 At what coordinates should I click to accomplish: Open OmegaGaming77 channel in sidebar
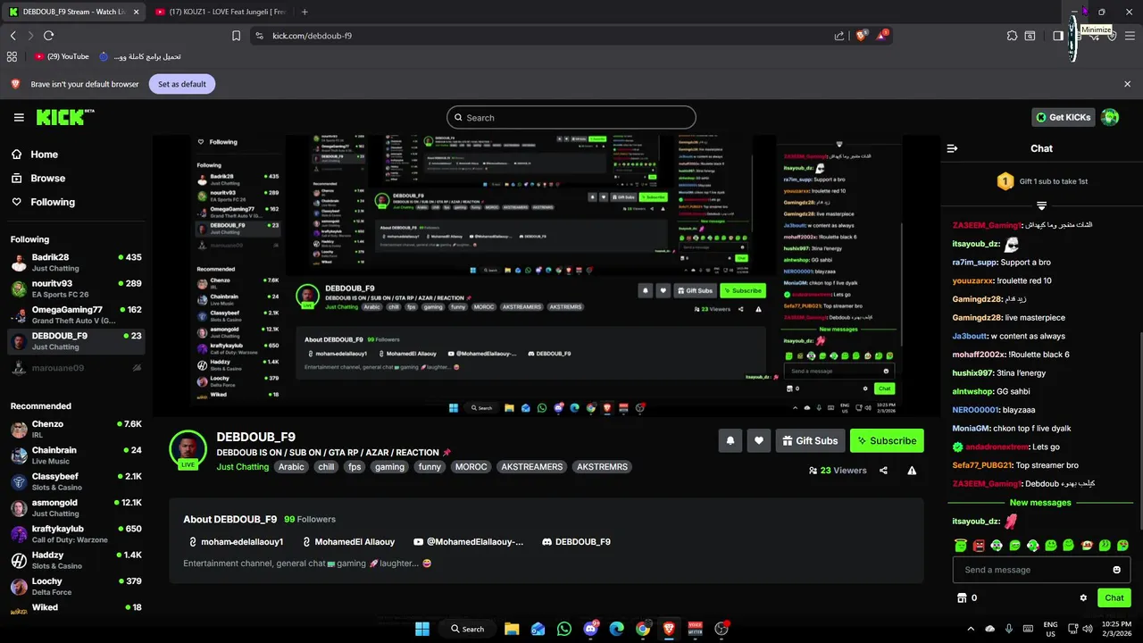(x=76, y=314)
